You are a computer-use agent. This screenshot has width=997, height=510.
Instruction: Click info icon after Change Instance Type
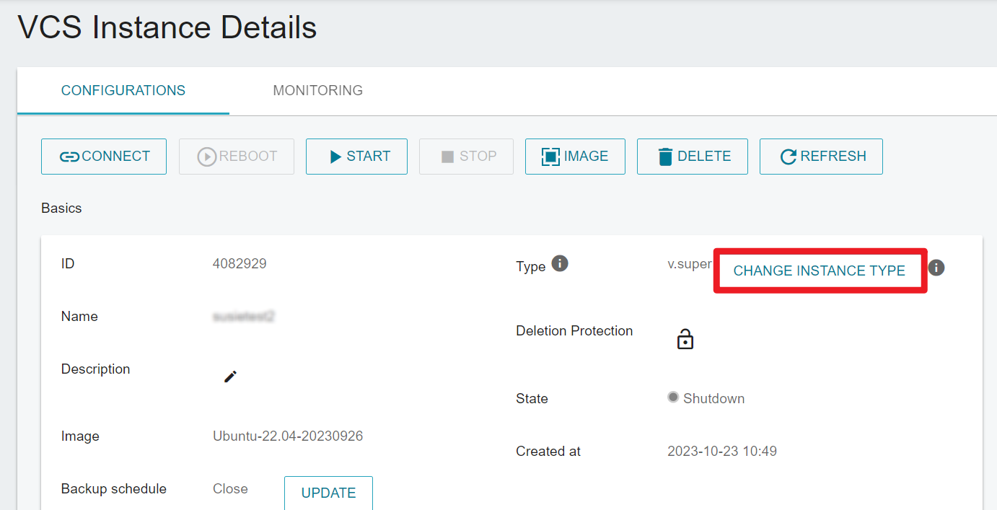pyautogui.click(x=936, y=268)
